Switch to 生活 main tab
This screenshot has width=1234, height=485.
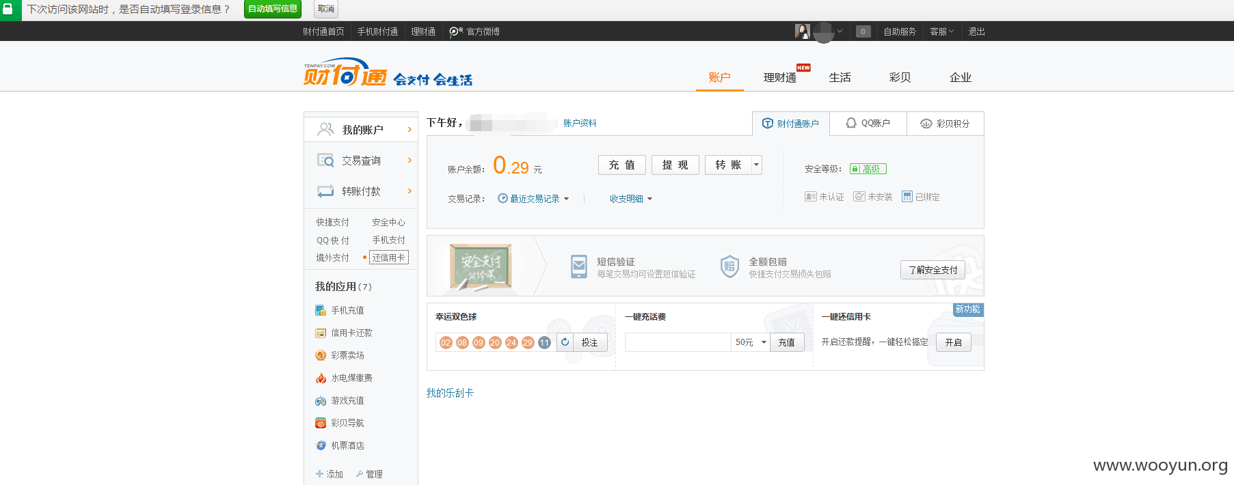click(840, 77)
